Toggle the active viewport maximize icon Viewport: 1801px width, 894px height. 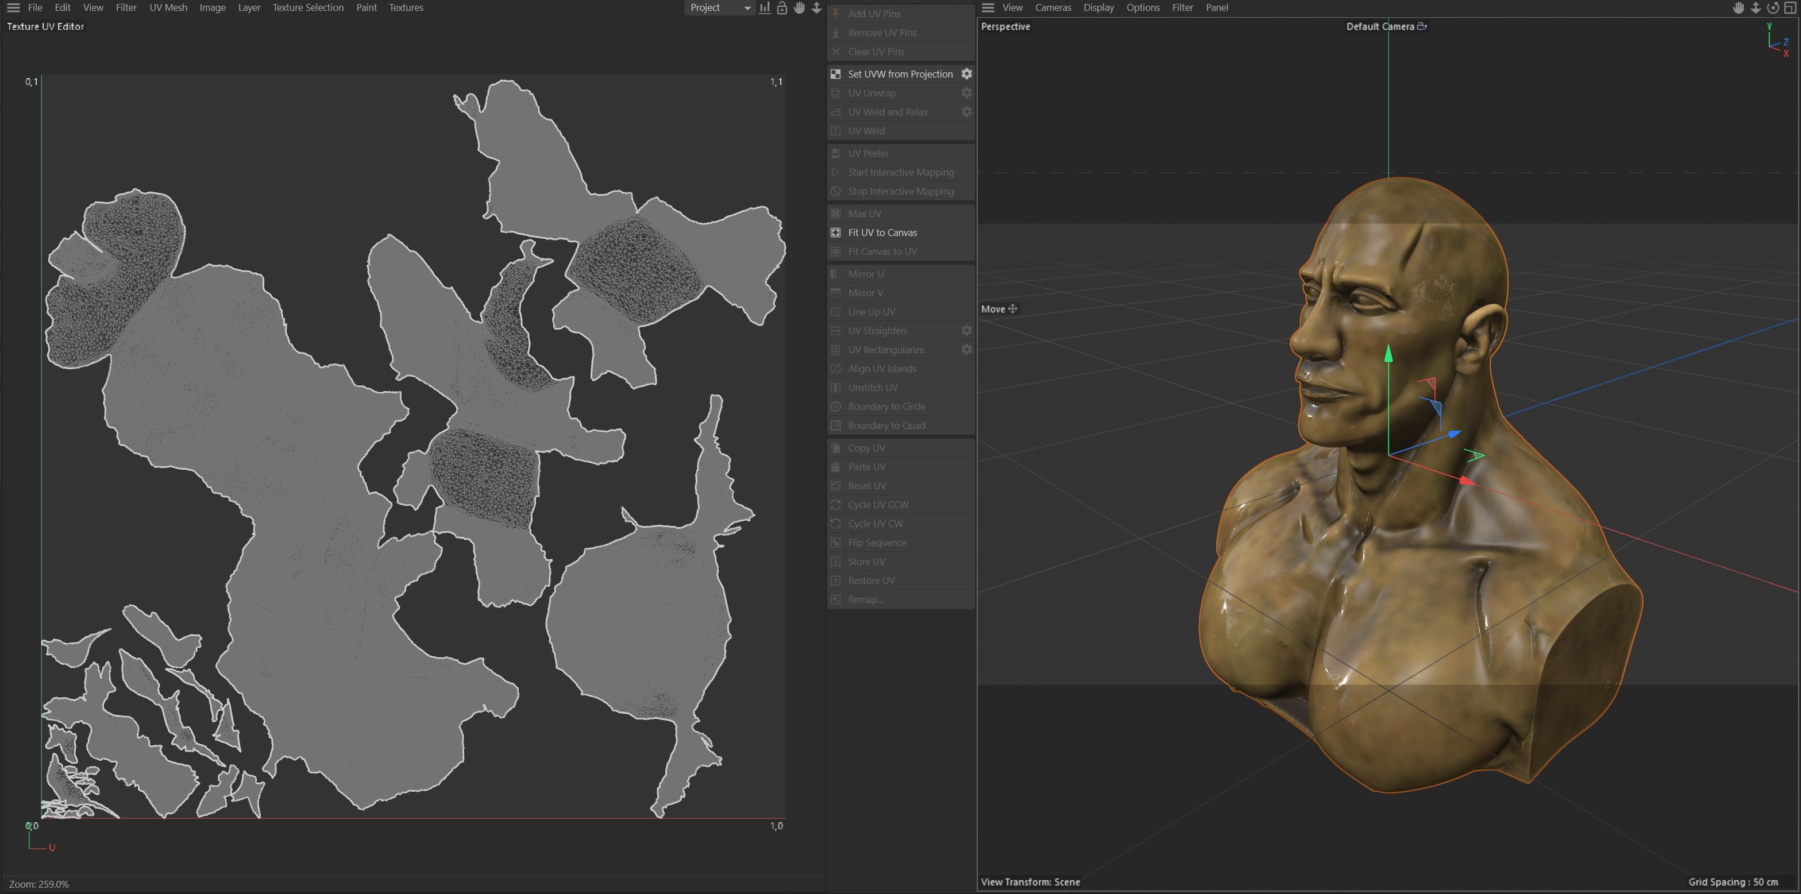1791,7
